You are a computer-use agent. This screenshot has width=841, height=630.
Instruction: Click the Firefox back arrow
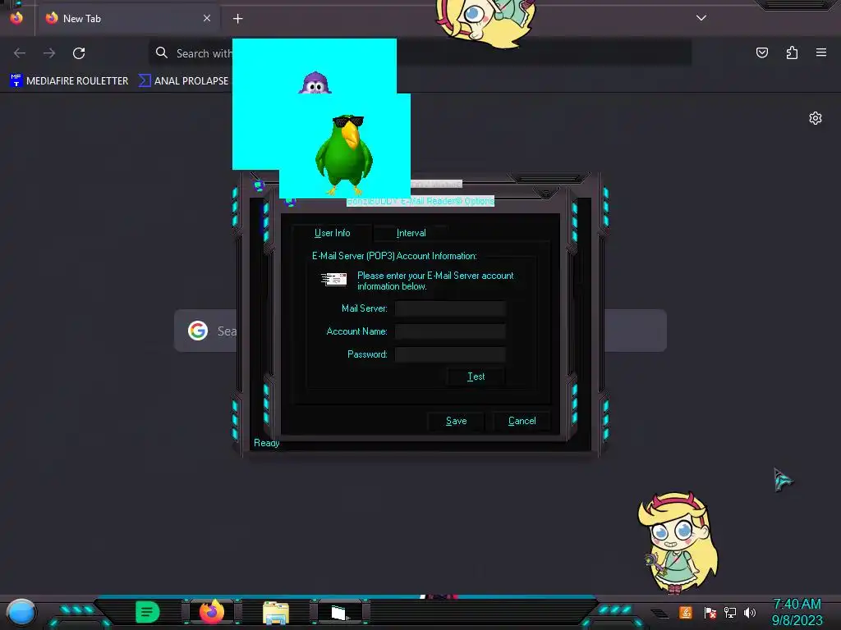[x=20, y=53]
